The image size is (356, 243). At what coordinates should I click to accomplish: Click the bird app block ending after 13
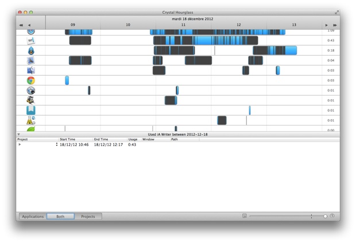tap(274, 50)
